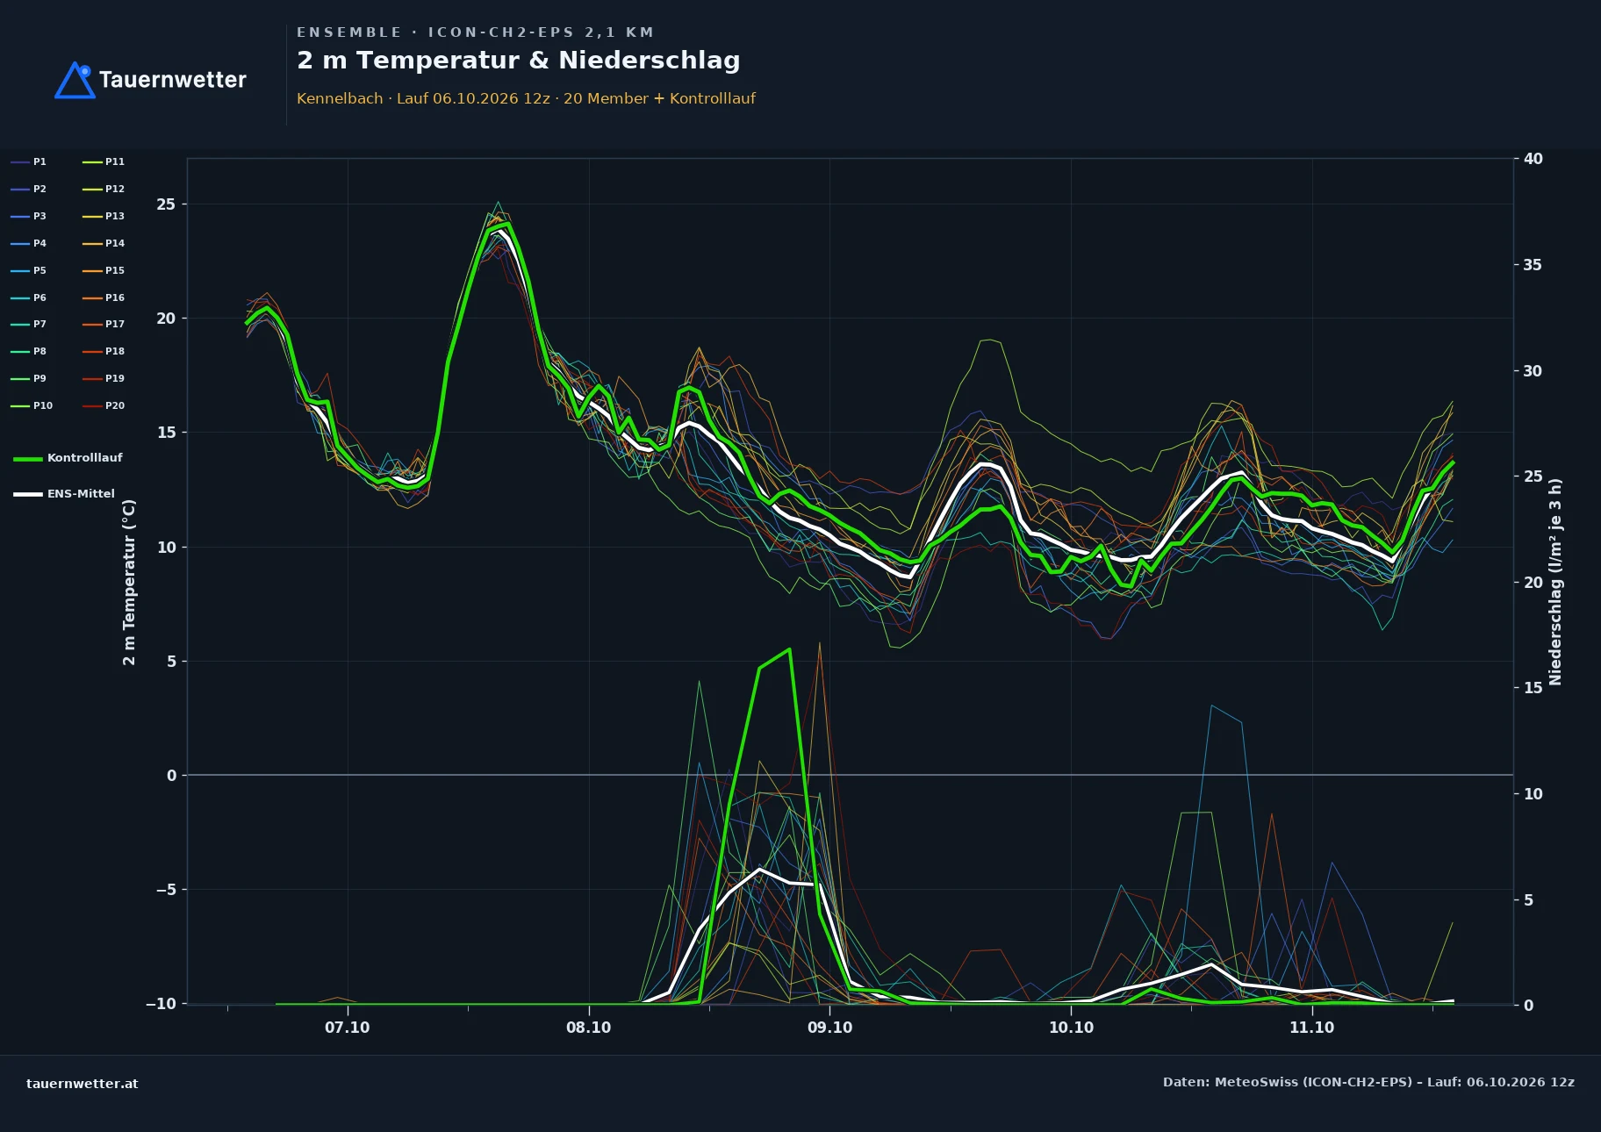The image size is (1601, 1132).
Task: Select P10 in the member legend
Action: 32,405
